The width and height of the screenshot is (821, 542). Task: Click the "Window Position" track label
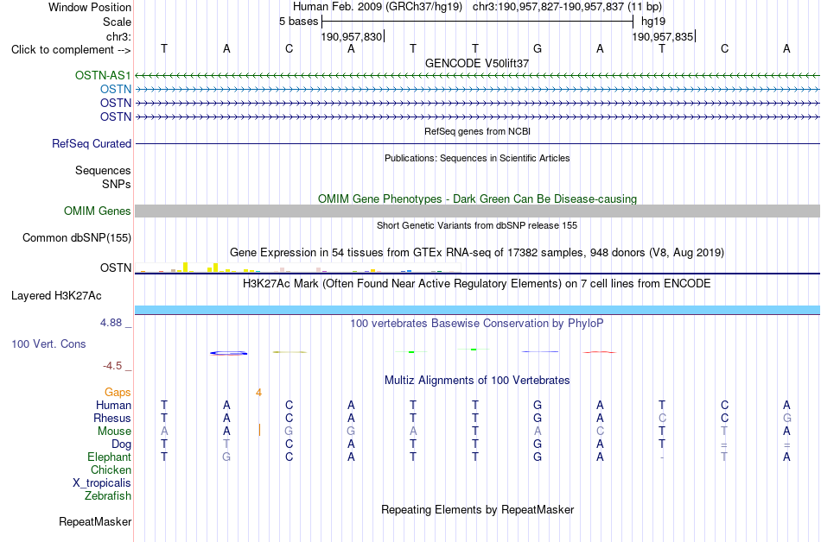(x=90, y=7)
